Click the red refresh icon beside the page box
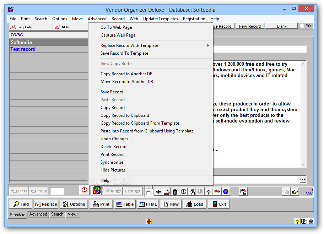Image resolution: width=324 pixels, height=234 pixels. click(84, 190)
